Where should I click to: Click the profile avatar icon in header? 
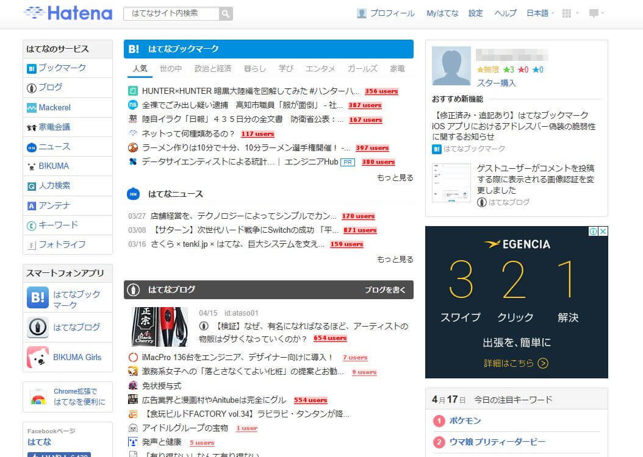(361, 13)
